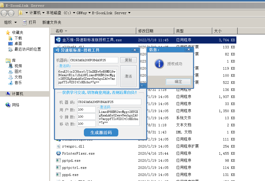Click the 机器码 field in the authorization tool
265x181 pixels.
[x=94, y=60]
